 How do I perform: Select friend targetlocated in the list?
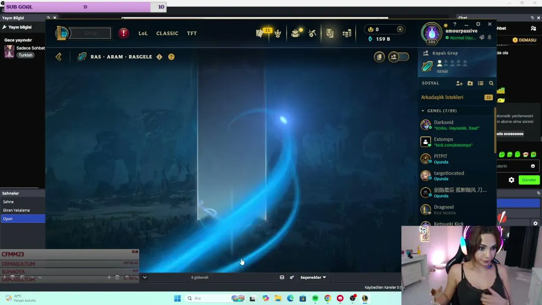pyautogui.click(x=456, y=176)
